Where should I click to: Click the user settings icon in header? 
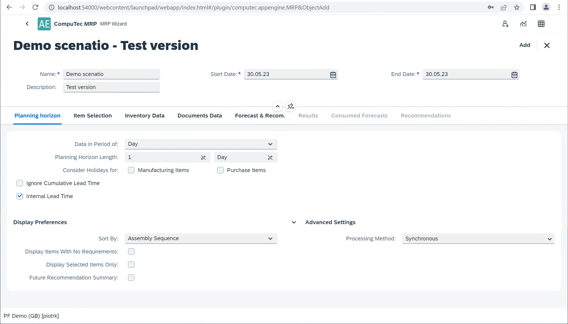point(505,24)
